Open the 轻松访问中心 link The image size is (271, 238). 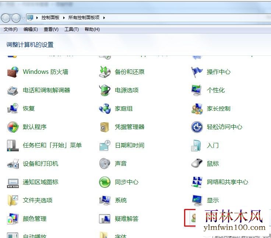point(225,127)
